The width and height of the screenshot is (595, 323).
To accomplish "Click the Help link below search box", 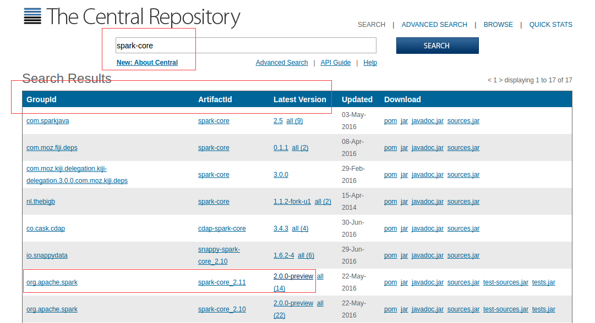I will click(370, 63).
